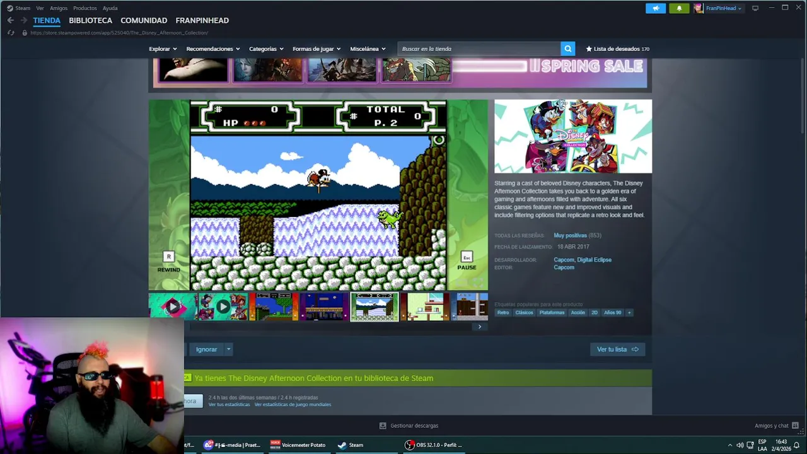
Task: Click the Steam logo in the menu bar
Action: coord(9,8)
